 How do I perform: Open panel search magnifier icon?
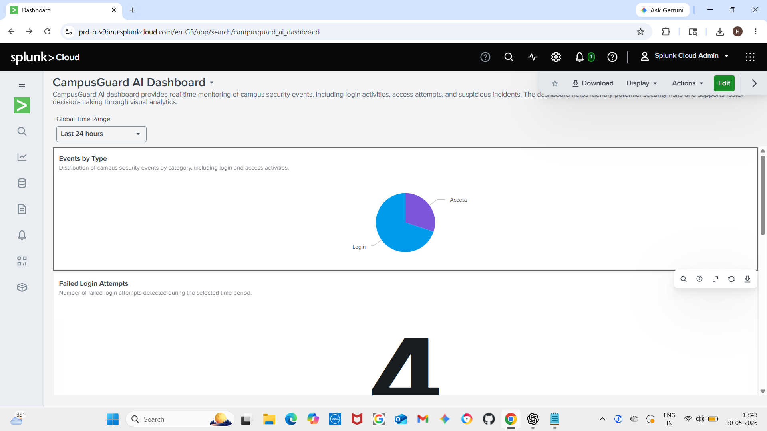point(684,279)
